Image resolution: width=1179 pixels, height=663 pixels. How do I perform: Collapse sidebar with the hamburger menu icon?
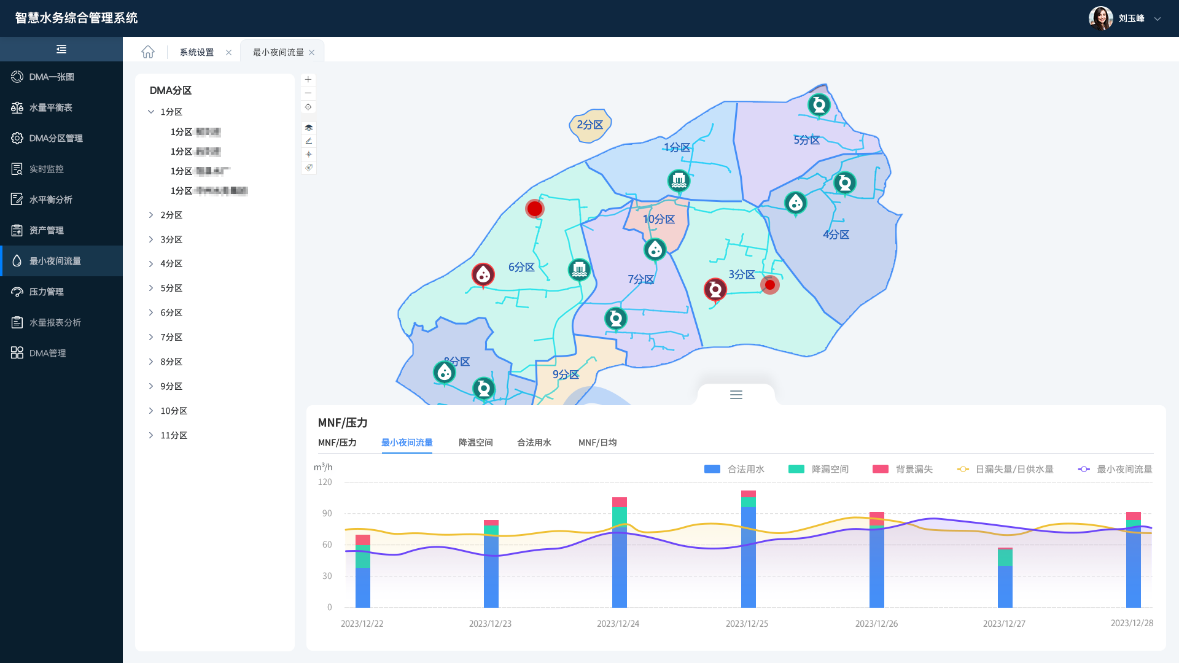coord(61,49)
